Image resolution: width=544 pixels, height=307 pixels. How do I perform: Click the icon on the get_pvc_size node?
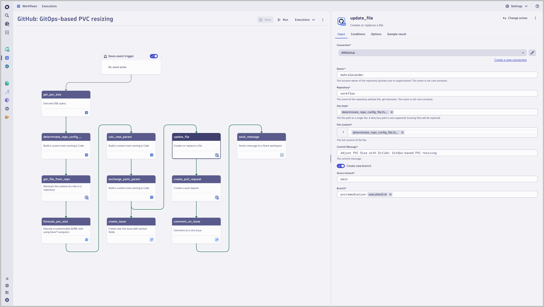(86, 113)
